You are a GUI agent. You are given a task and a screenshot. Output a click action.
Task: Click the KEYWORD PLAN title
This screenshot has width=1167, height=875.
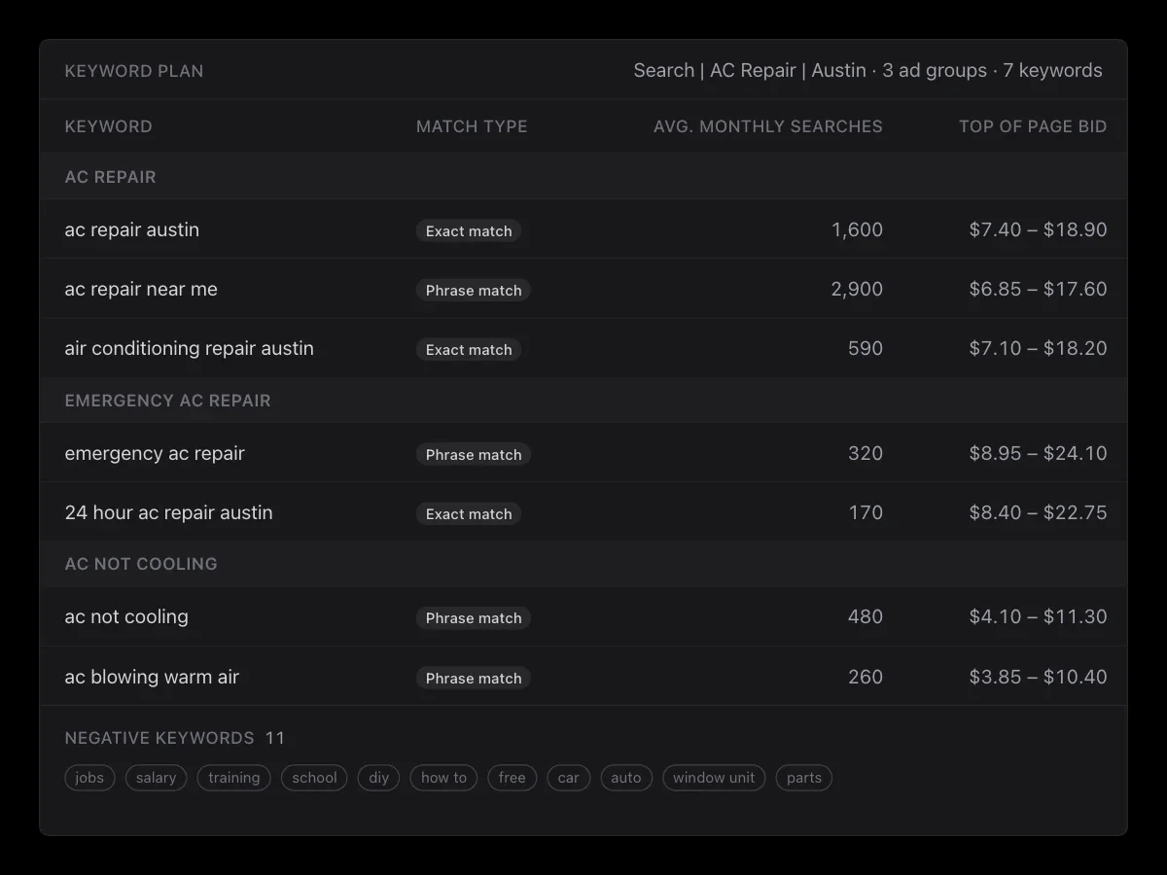tap(134, 71)
